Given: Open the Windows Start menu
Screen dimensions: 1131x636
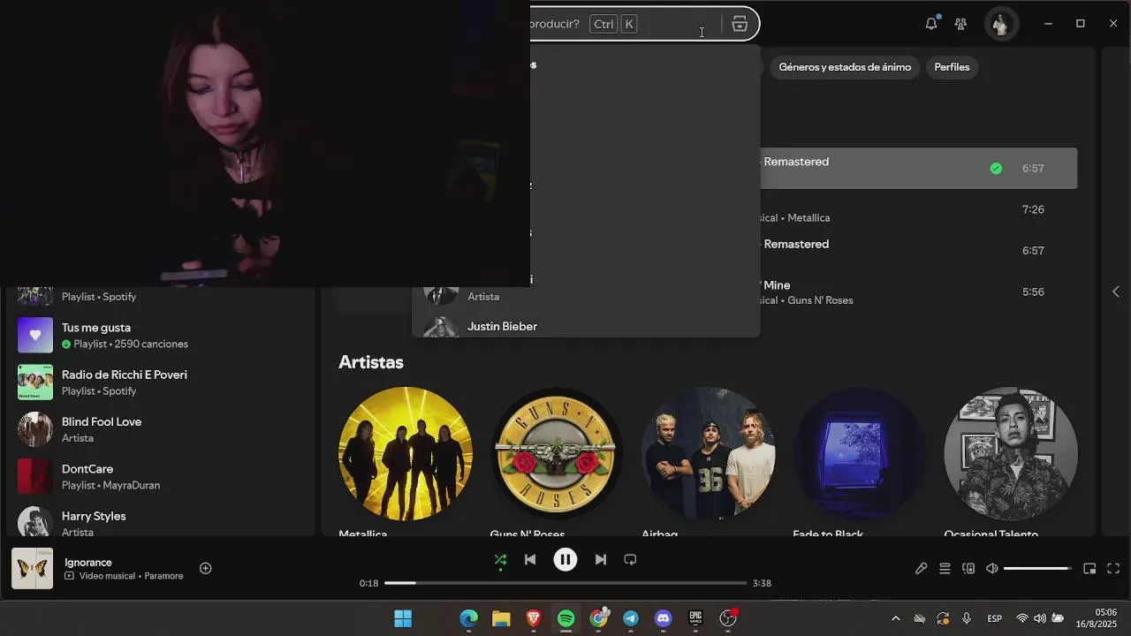Looking at the screenshot, I should point(403,618).
